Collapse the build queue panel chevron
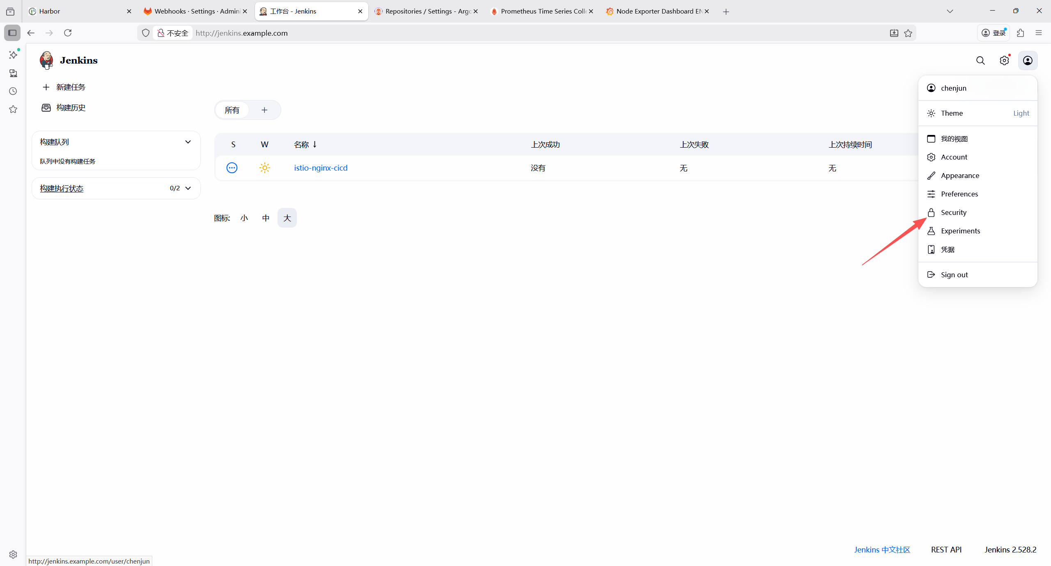Image resolution: width=1051 pixels, height=566 pixels. (188, 142)
